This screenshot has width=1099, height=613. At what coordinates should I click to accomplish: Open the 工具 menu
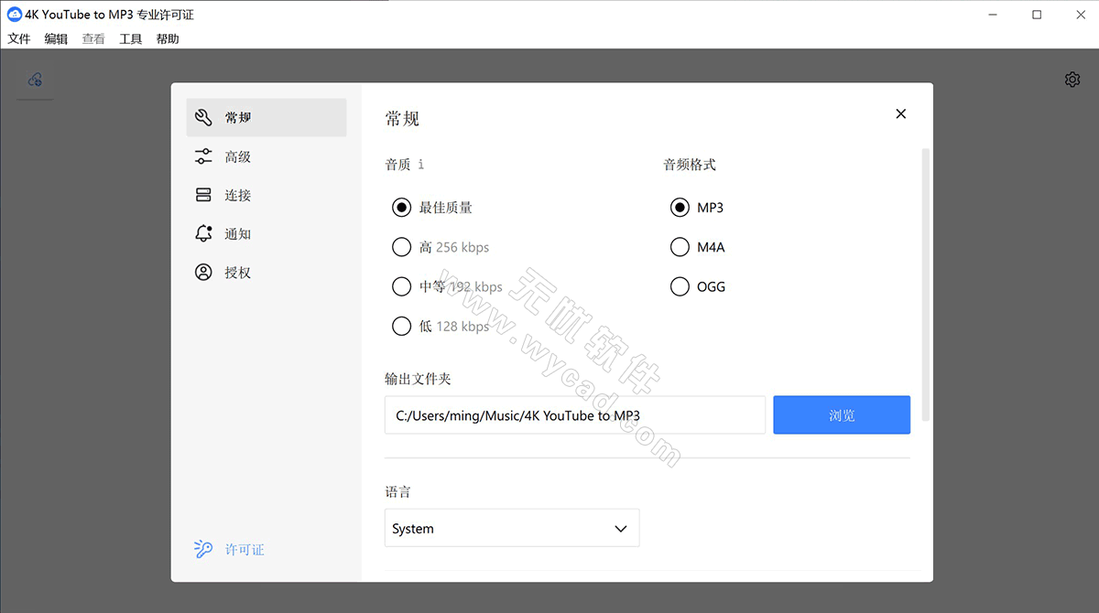pyautogui.click(x=130, y=38)
